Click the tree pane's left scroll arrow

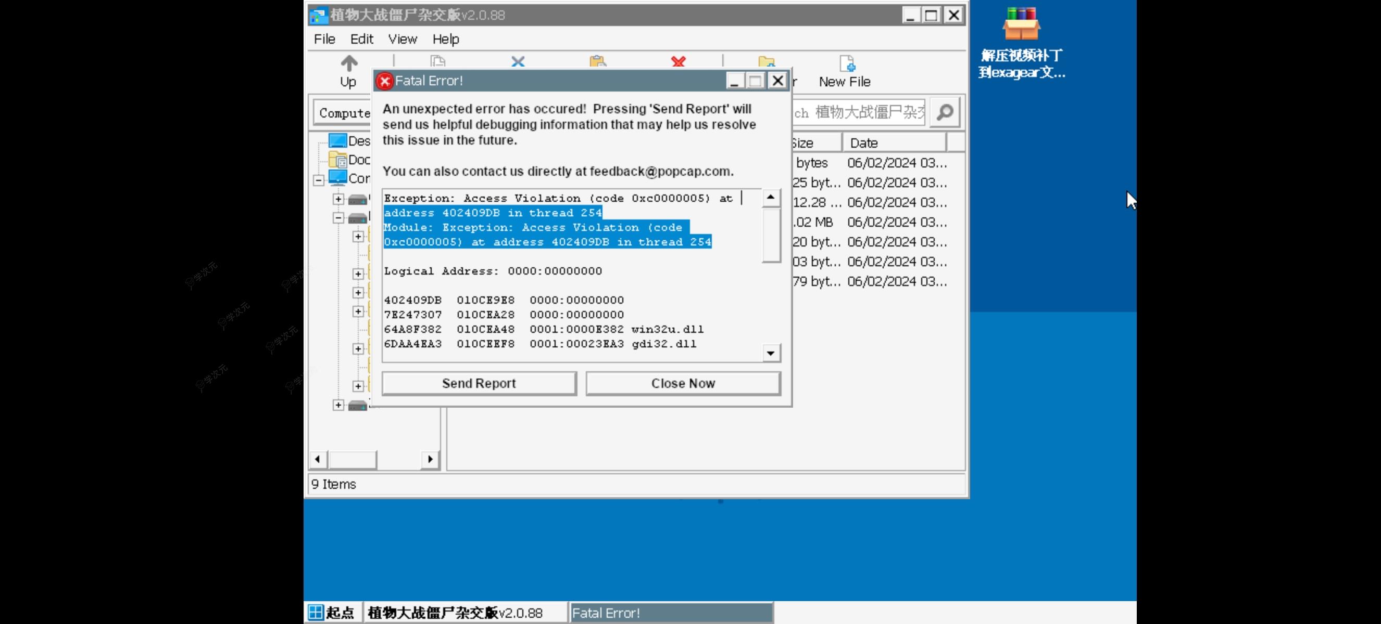(x=318, y=459)
